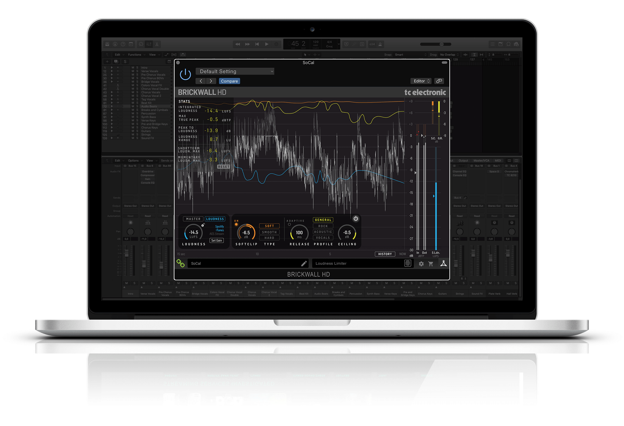Select the ACOUSTIC profile
Screen dimensions: 624x426
click(323, 232)
